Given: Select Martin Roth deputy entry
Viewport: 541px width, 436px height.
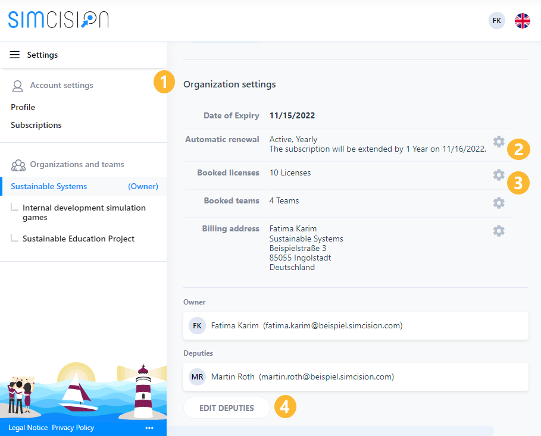Looking at the screenshot, I should (x=356, y=377).
